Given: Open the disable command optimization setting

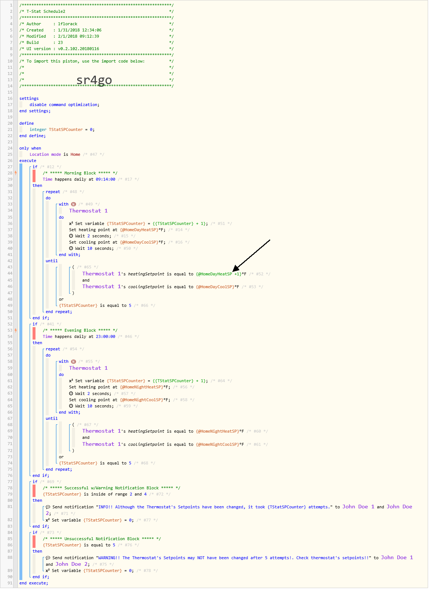Looking at the screenshot, I should pyautogui.click(x=64, y=105).
